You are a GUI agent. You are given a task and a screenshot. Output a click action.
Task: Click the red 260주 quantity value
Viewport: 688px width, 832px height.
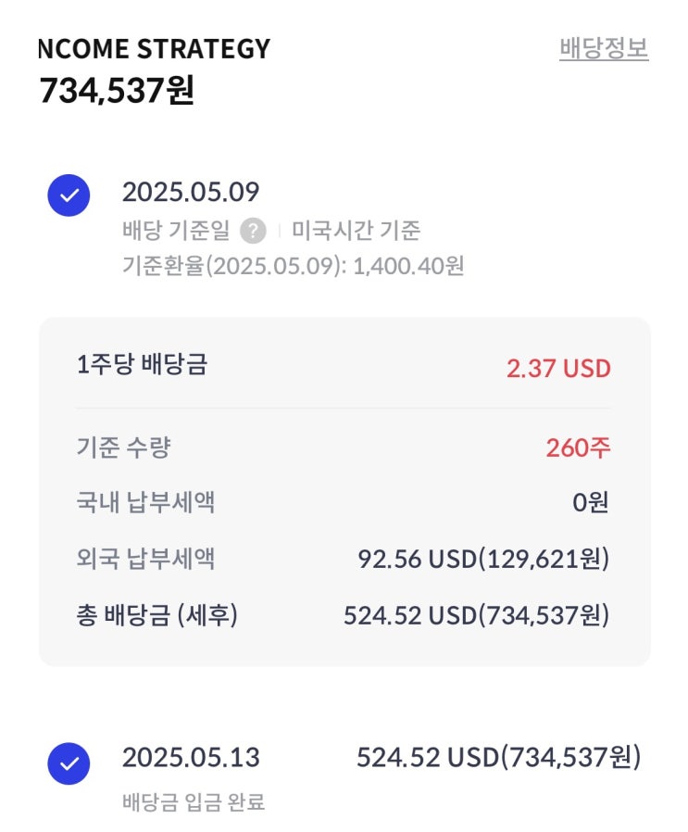click(578, 448)
